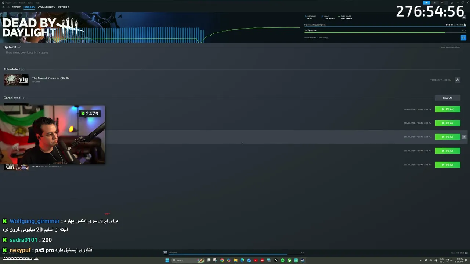The width and height of the screenshot is (470, 264).
Task: Open the Windows Start menu
Action: click(x=167, y=260)
